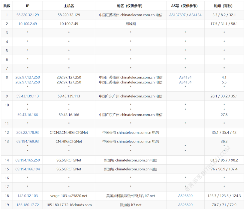Click AS25820 link in hop 18 row
Screen dimensions: 246x211
(185, 196)
